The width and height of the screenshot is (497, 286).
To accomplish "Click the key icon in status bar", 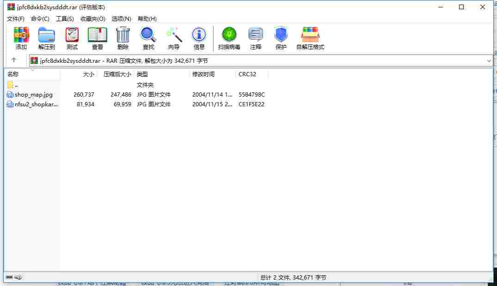I will (x=18, y=277).
